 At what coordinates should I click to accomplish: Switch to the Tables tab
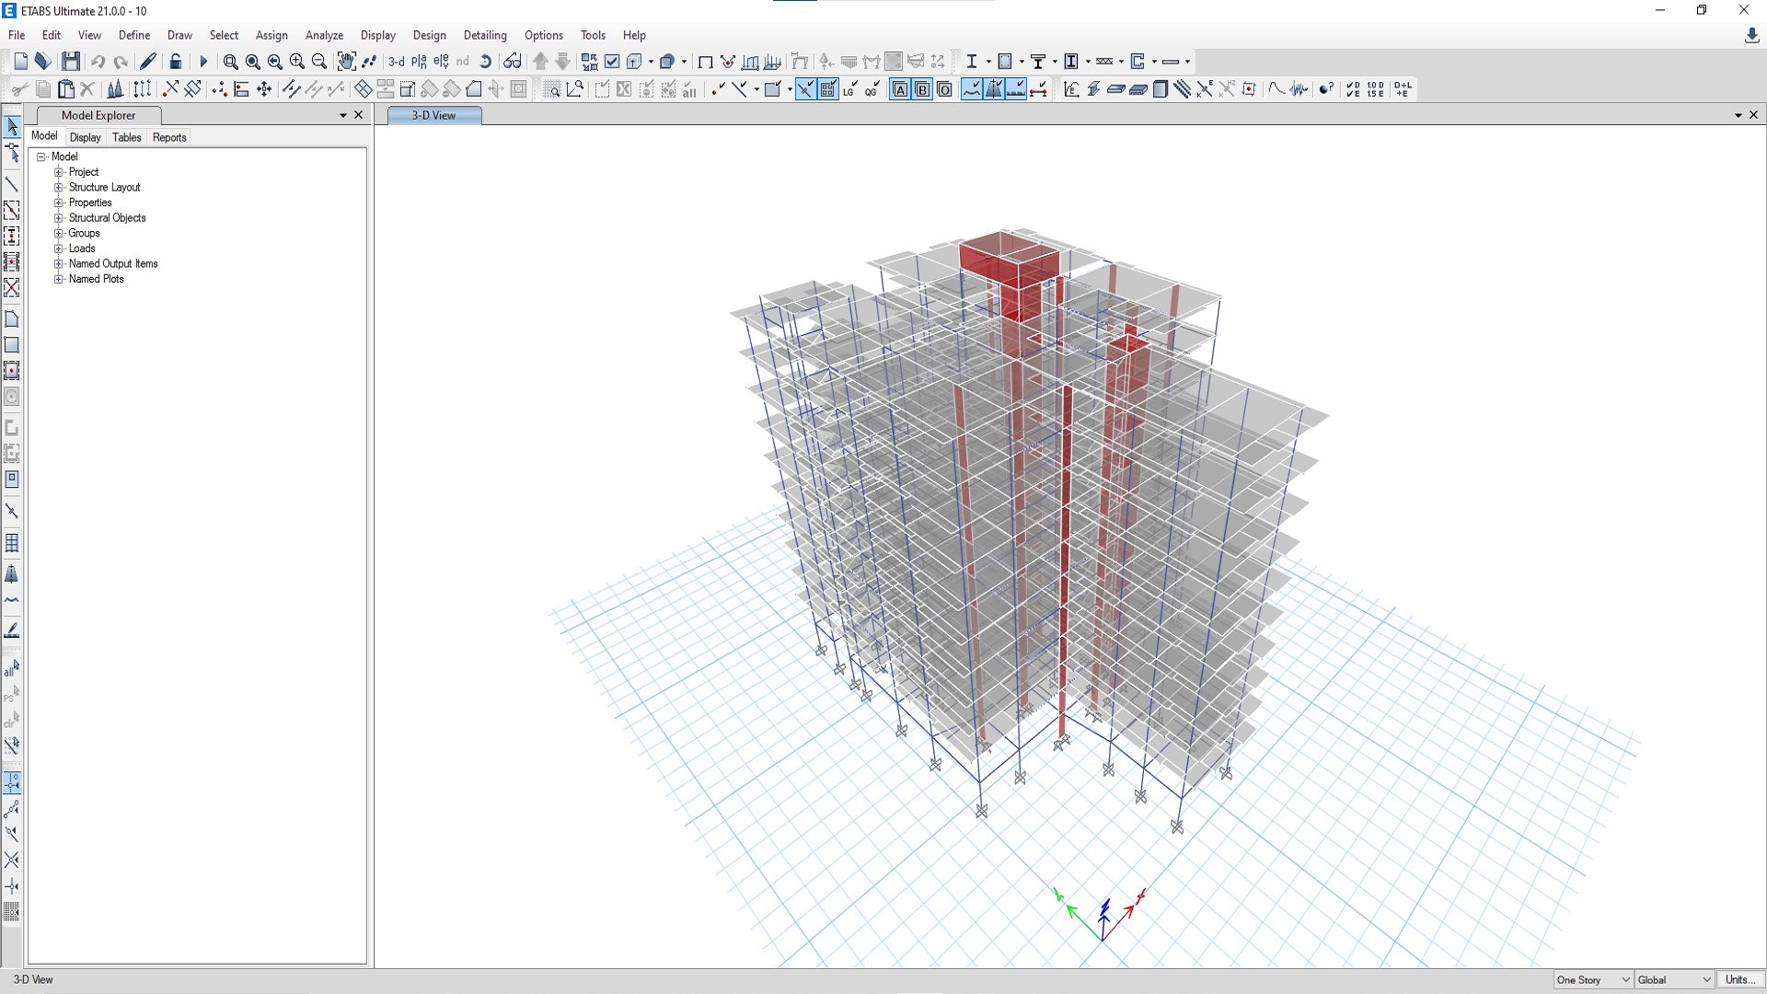126,137
